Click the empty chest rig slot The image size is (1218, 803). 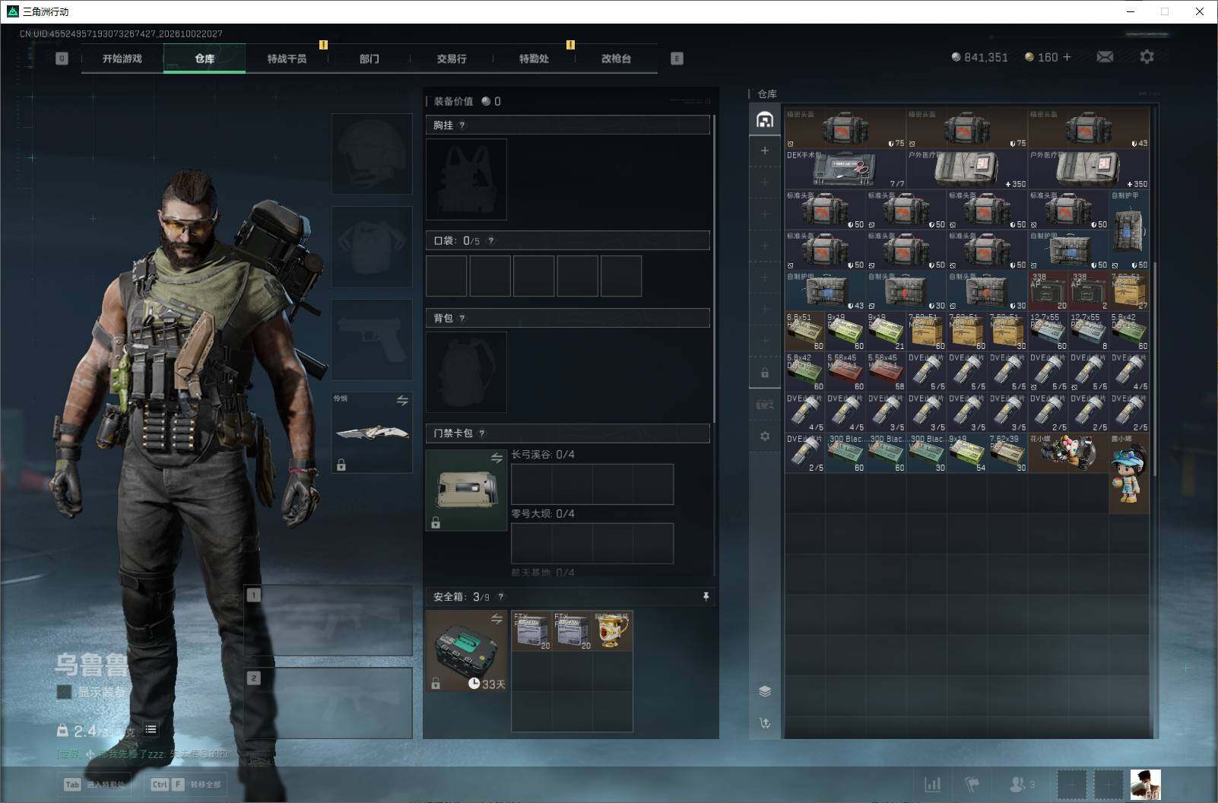(x=466, y=179)
